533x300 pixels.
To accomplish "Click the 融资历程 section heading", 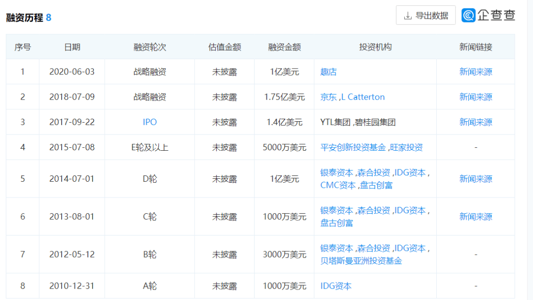I will pos(25,18).
